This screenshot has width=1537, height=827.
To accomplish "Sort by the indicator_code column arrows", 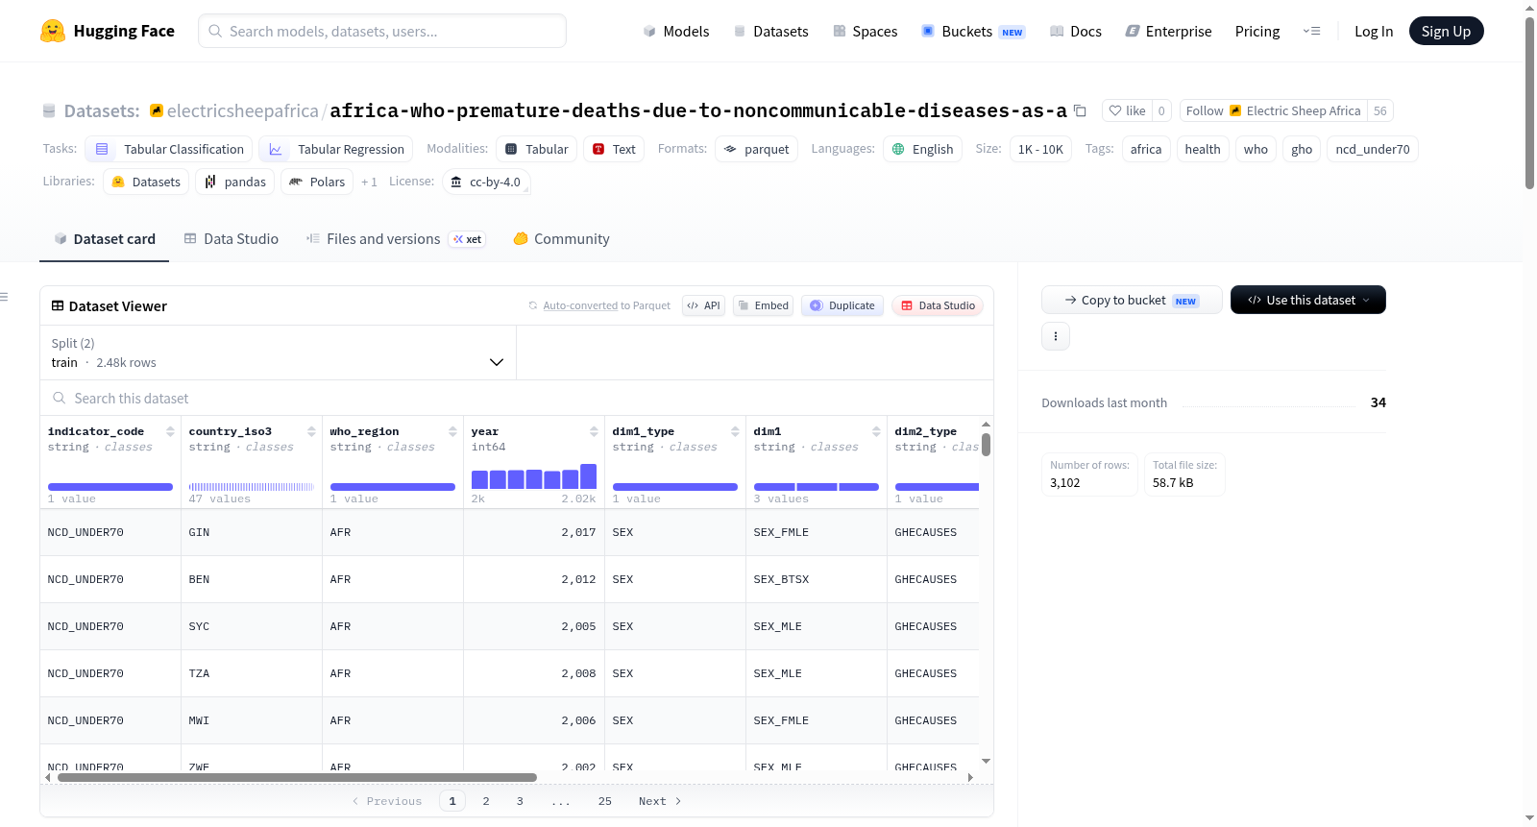I will click(170, 431).
